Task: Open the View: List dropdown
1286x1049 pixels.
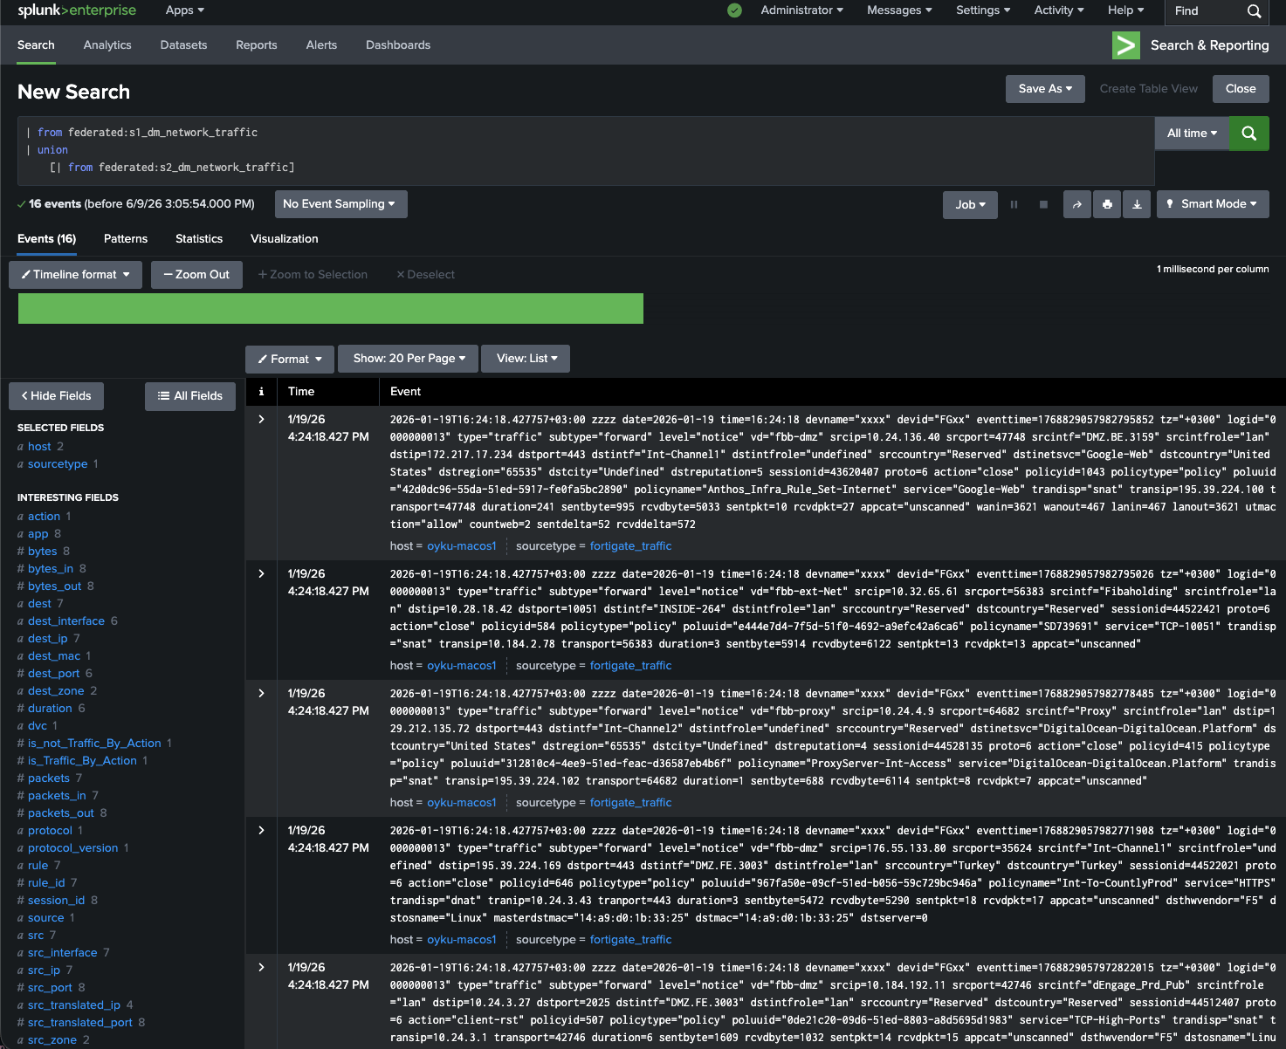Action: click(x=526, y=359)
